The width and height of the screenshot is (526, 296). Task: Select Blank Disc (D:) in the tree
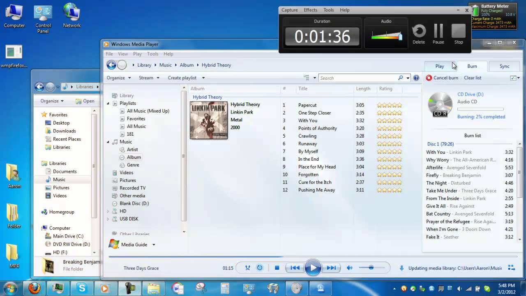(134, 203)
